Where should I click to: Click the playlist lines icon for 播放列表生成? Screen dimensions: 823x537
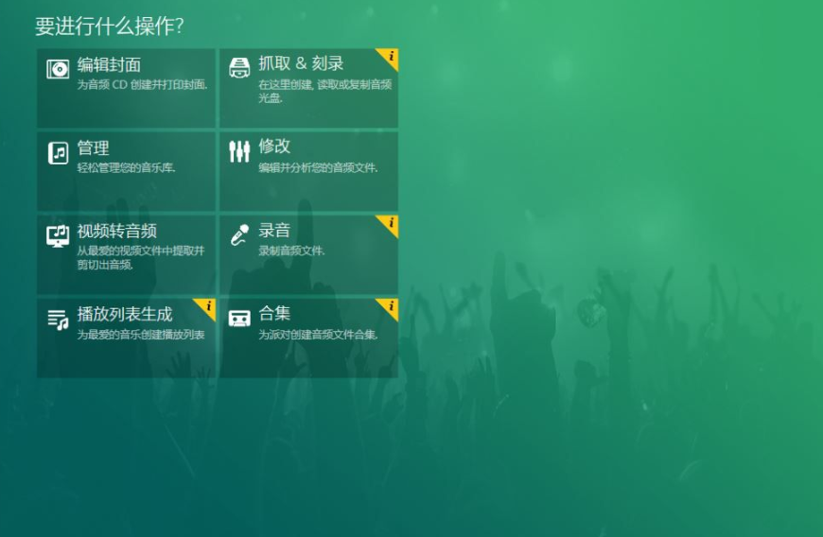(x=58, y=320)
